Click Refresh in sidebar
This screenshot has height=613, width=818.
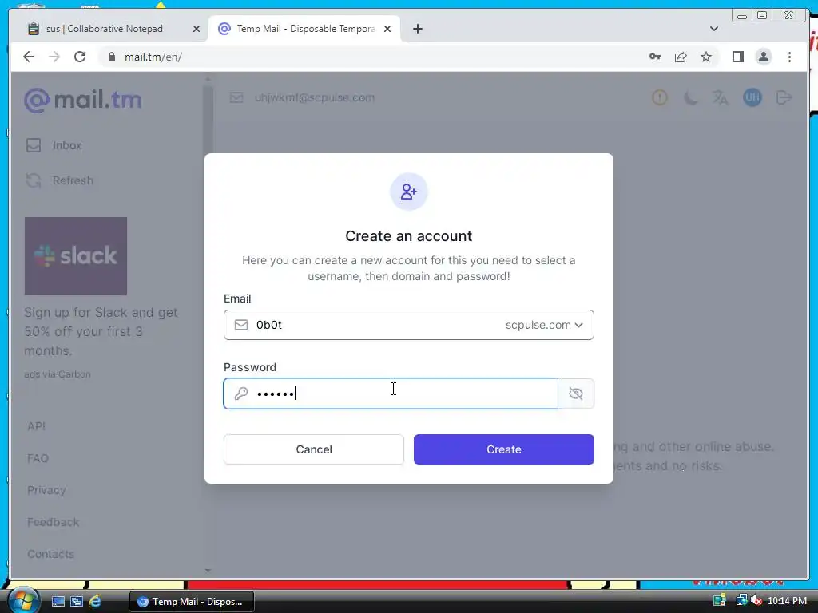click(x=59, y=180)
